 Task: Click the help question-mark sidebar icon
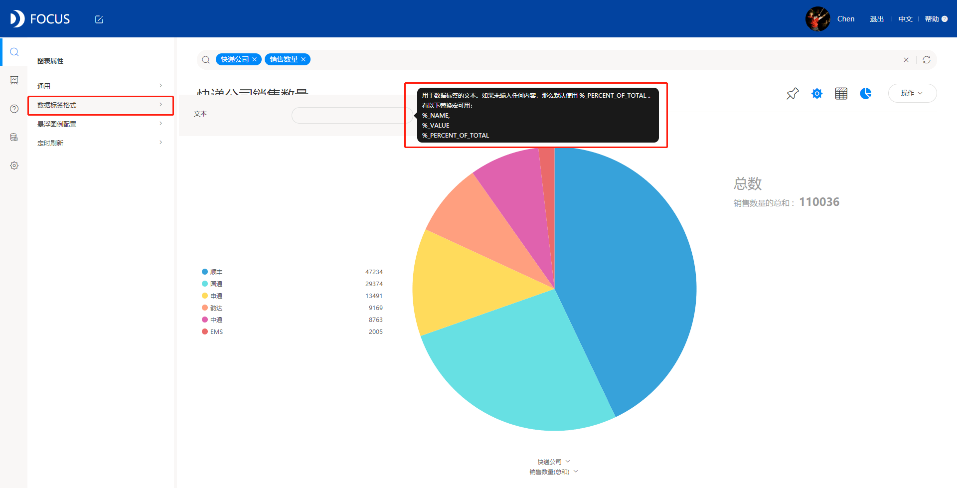tap(14, 109)
